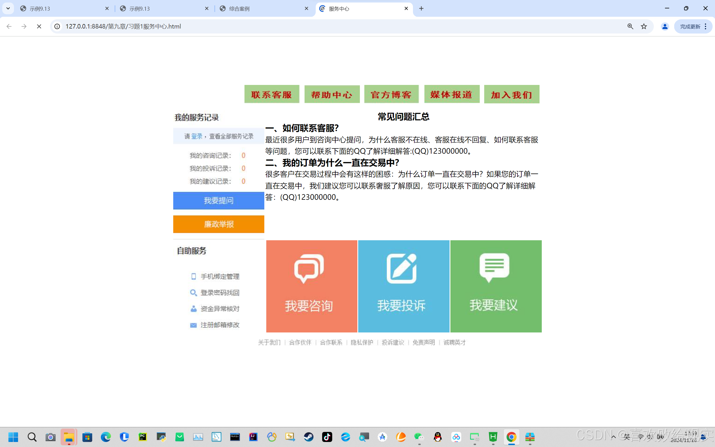Select the 帮助中心 navigation item
Image resolution: width=715 pixels, height=447 pixels.
pyautogui.click(x=332, y=94)
